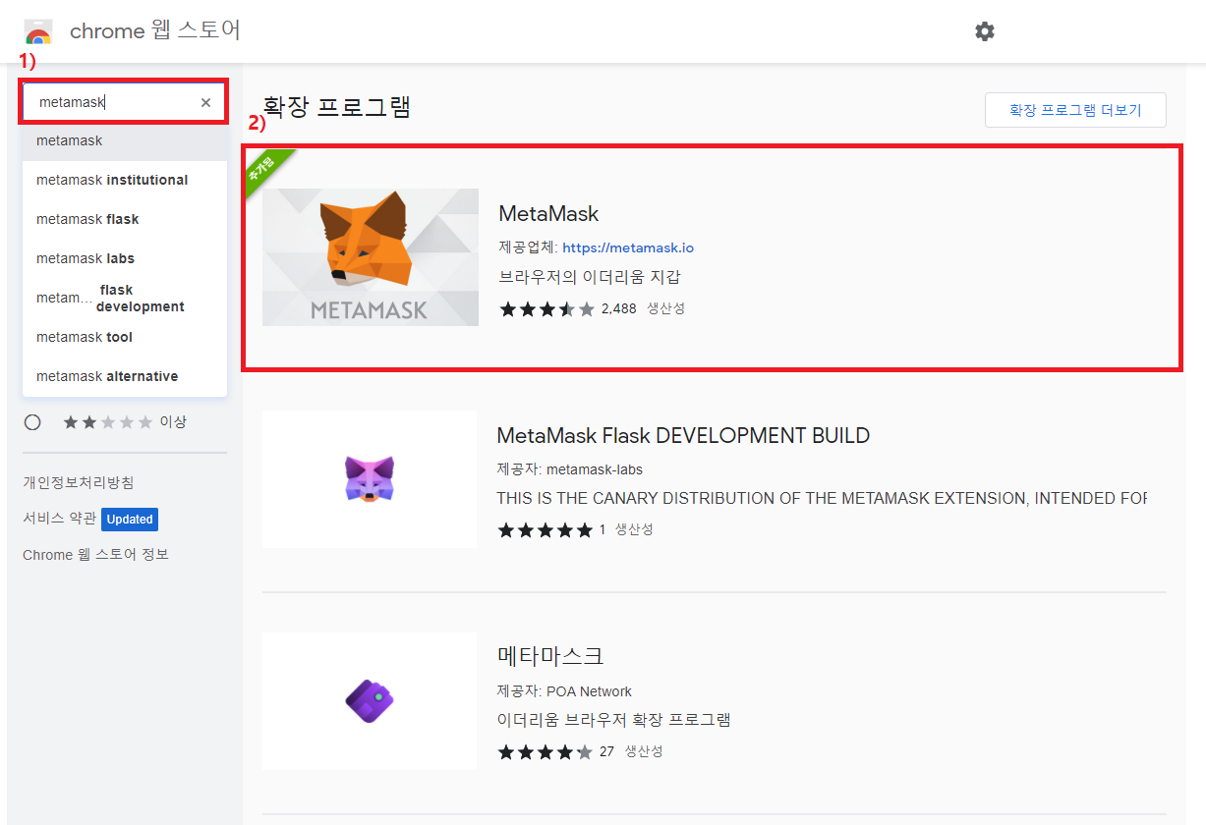Click the 확장 프로그램 더보기 button
This screenshot has height=825, width=1206.
click(1075, 110)
